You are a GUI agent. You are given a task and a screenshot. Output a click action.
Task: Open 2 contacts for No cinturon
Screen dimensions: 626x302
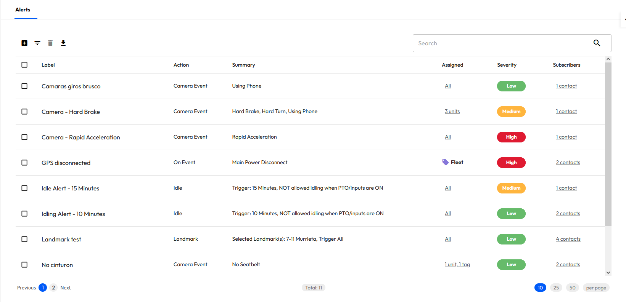pyautogui.click(x=568, y=265)
